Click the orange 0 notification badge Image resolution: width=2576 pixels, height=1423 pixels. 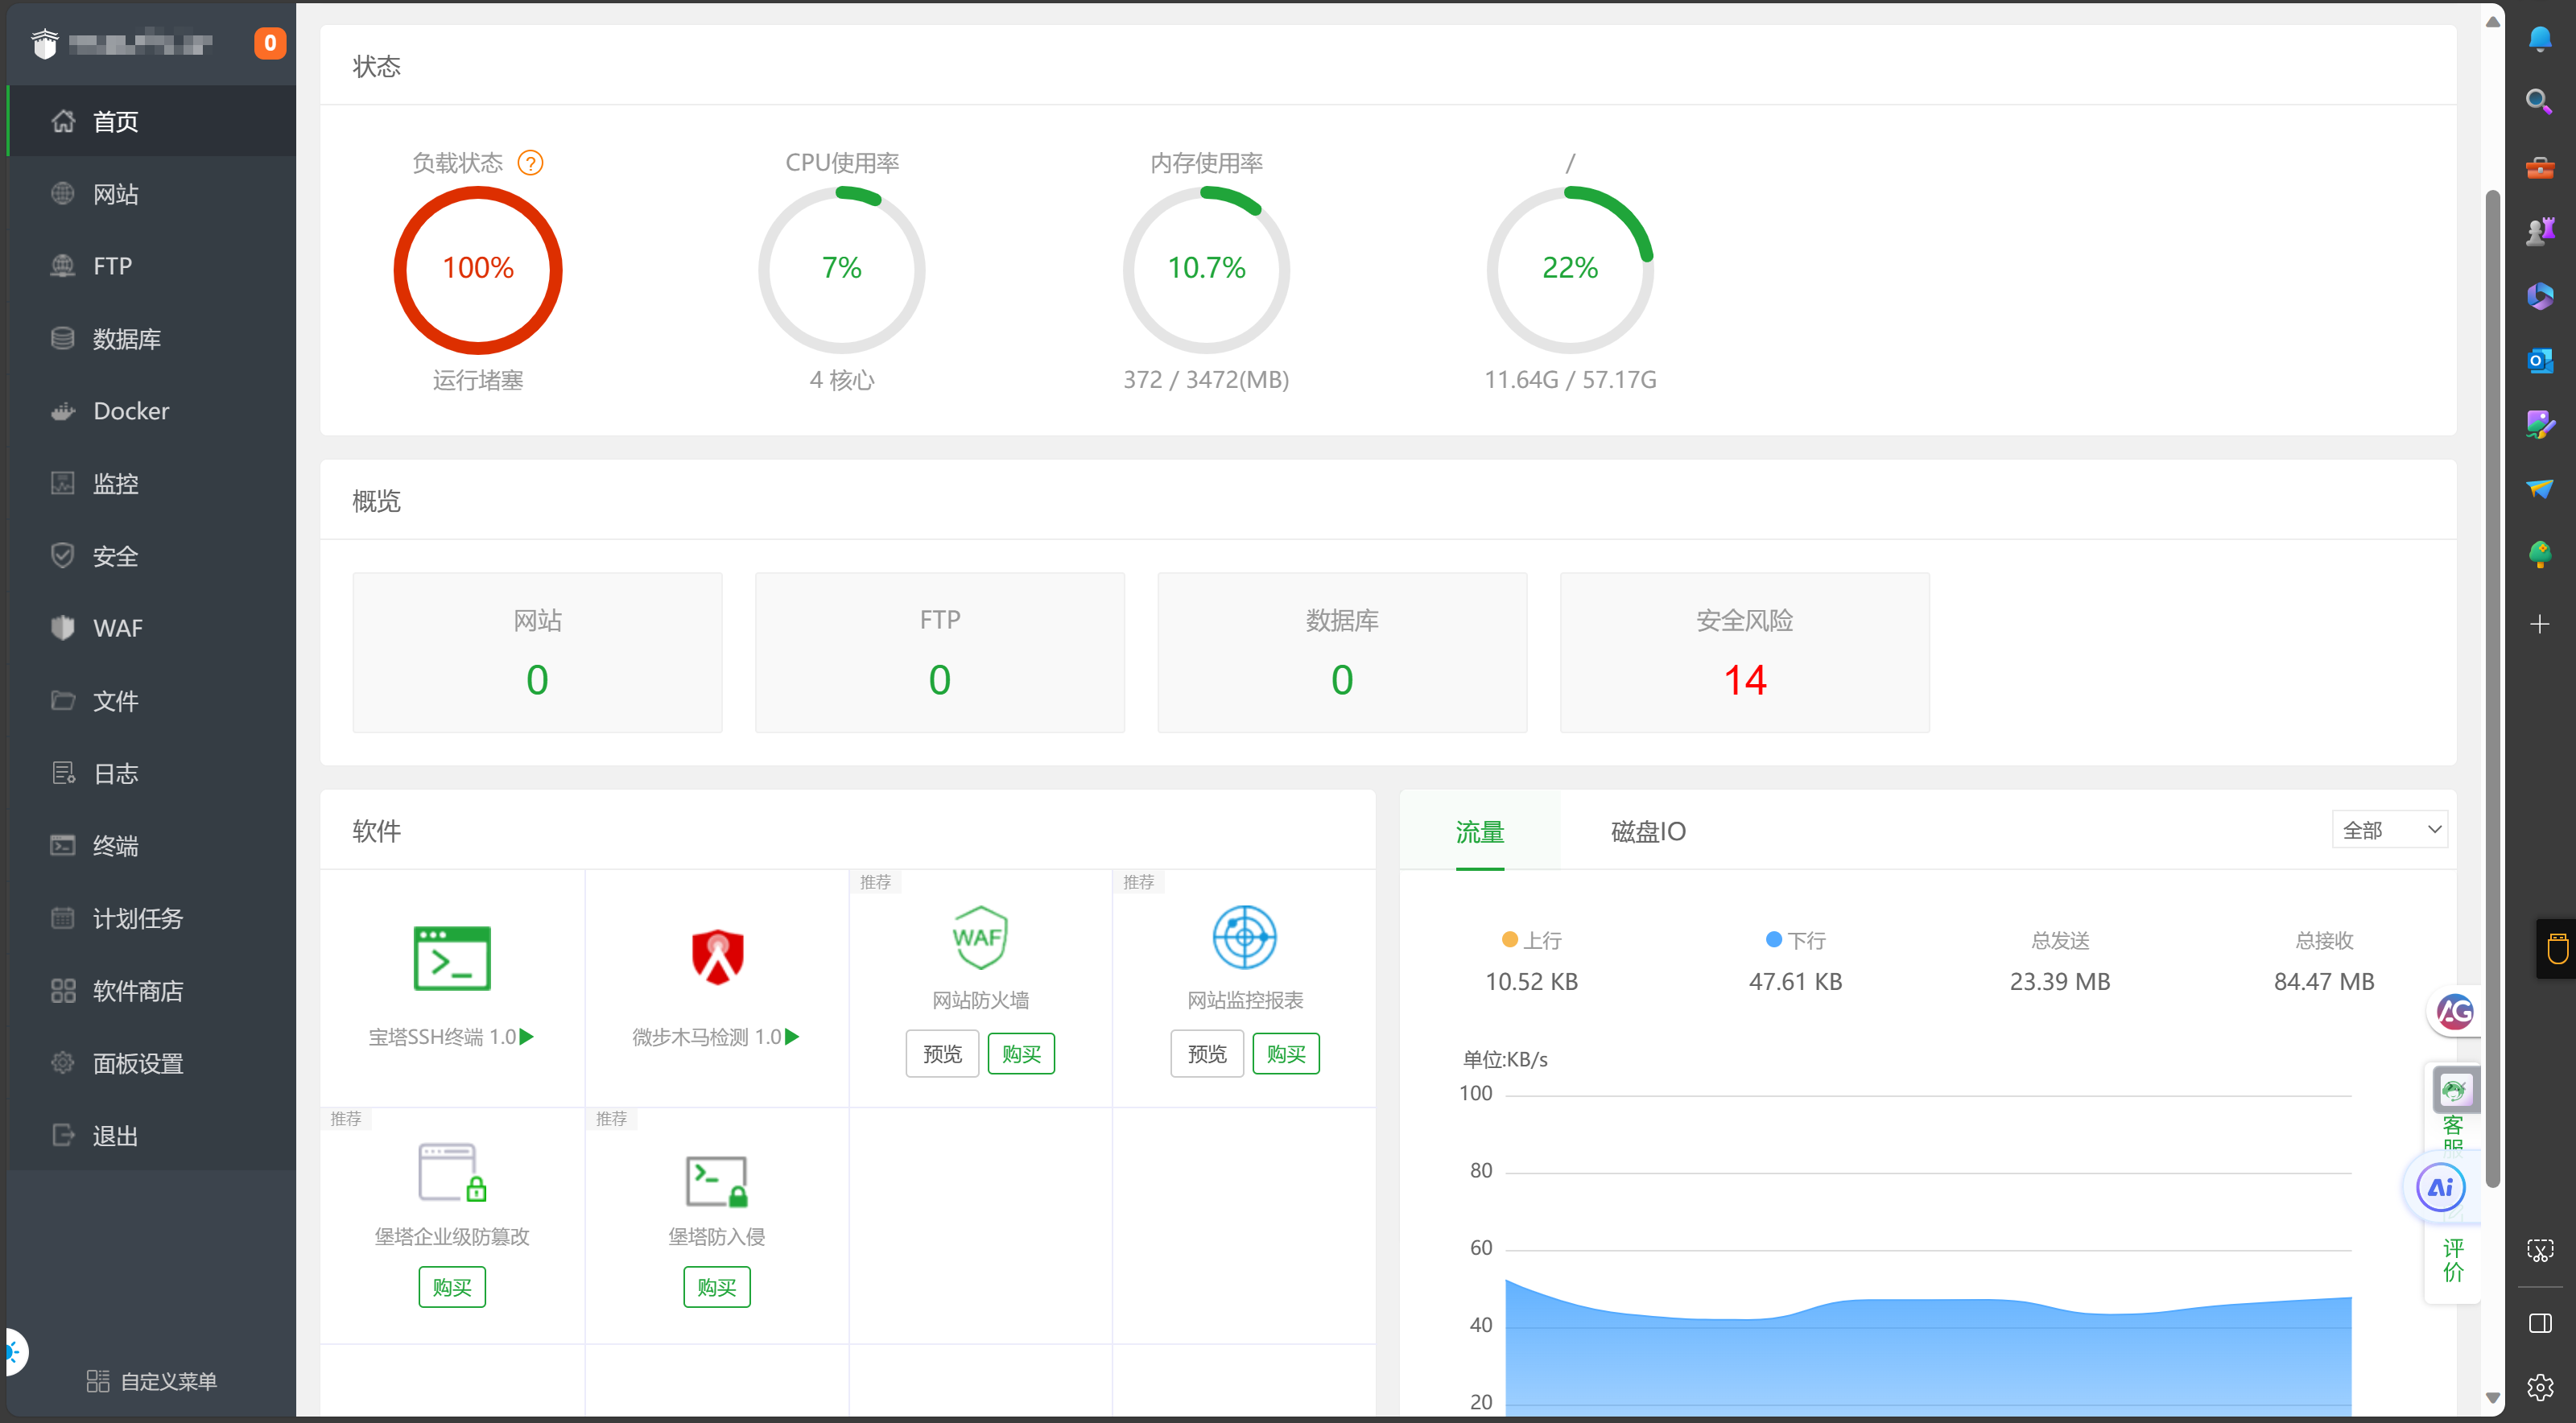pos(269,43)
